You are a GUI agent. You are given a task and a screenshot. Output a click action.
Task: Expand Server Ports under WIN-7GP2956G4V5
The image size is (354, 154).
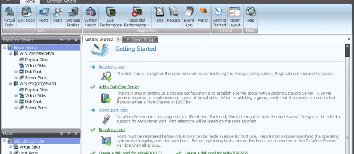pyautogui.click(x=16, y=77)
